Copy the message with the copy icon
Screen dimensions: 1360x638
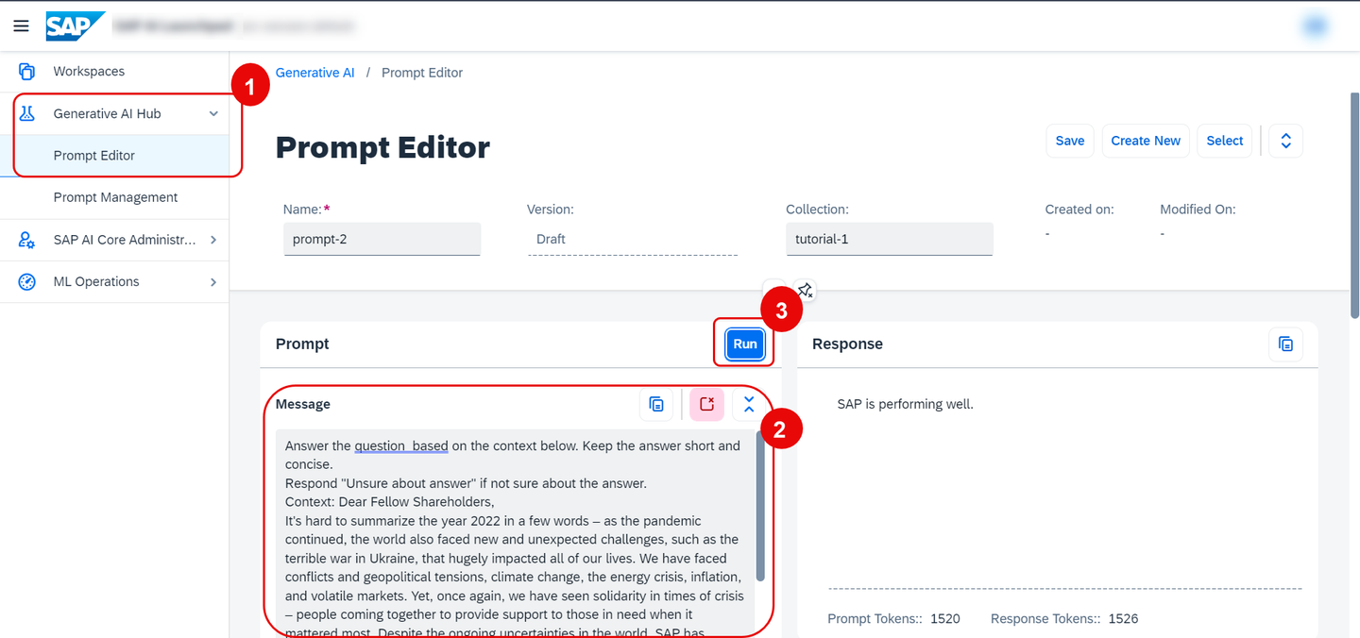pos(656,405)
